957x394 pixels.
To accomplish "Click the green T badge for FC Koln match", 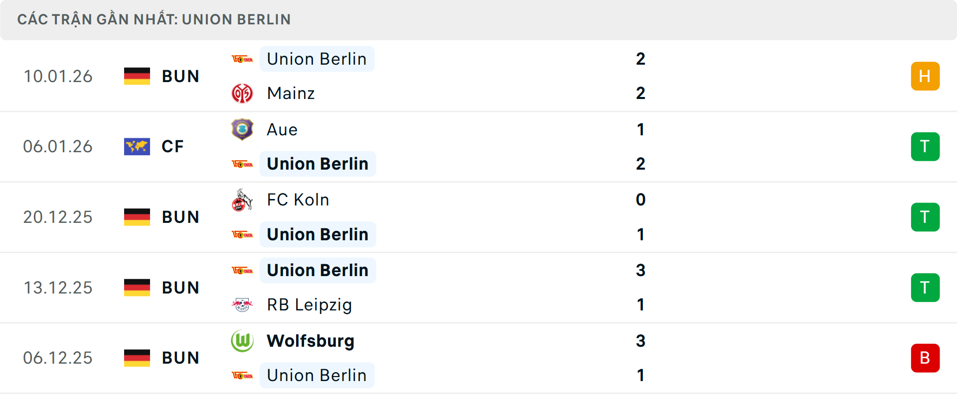I will pos(925,217).
